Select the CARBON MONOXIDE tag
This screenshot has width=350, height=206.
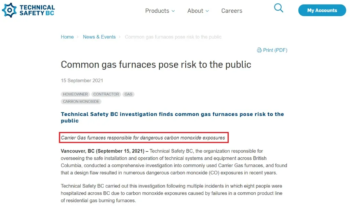(x=81, y=101)
